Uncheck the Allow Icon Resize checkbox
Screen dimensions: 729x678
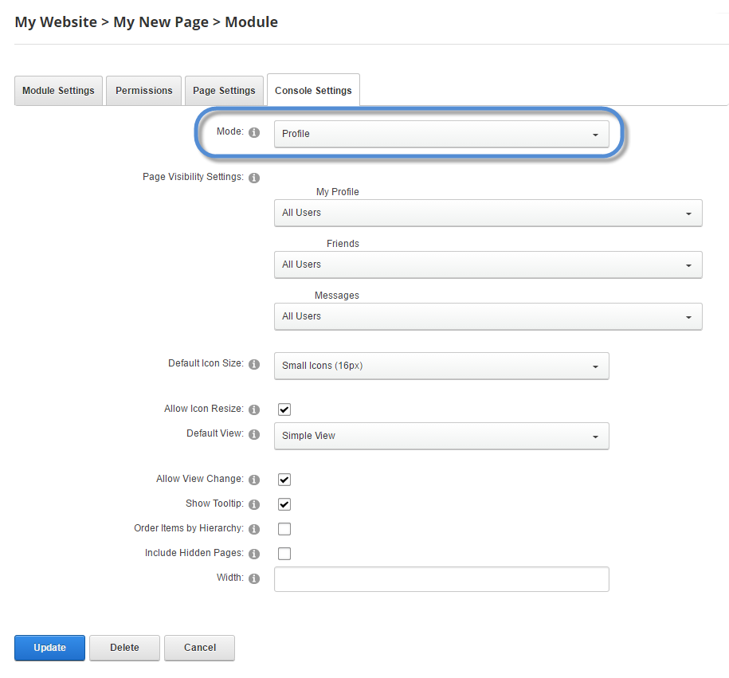click(x=284, y=410)
